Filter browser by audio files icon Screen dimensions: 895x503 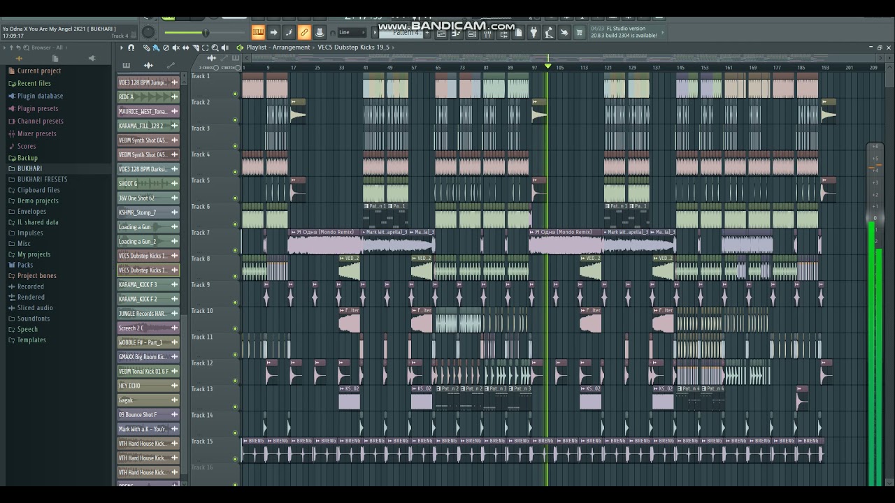pos(19,59)
